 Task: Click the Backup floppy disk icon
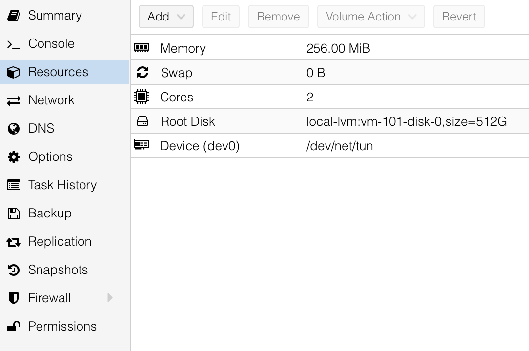[x=14, y=214]
